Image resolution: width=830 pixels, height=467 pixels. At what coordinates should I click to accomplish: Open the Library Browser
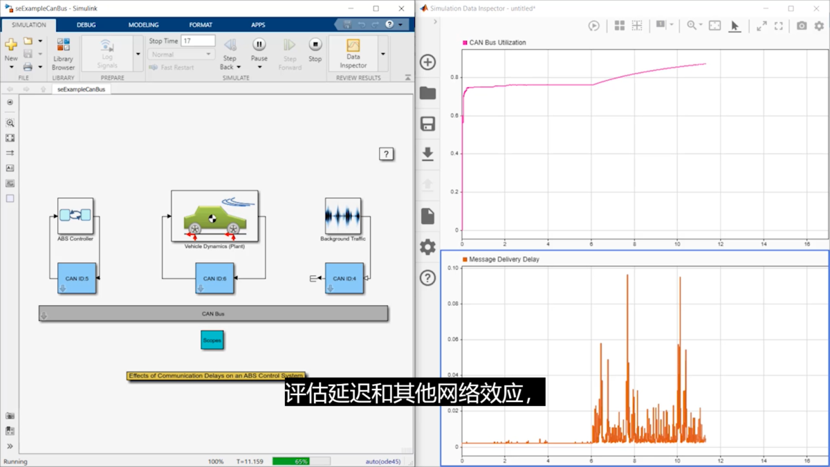pyautogui.click(x=63, y=54)
